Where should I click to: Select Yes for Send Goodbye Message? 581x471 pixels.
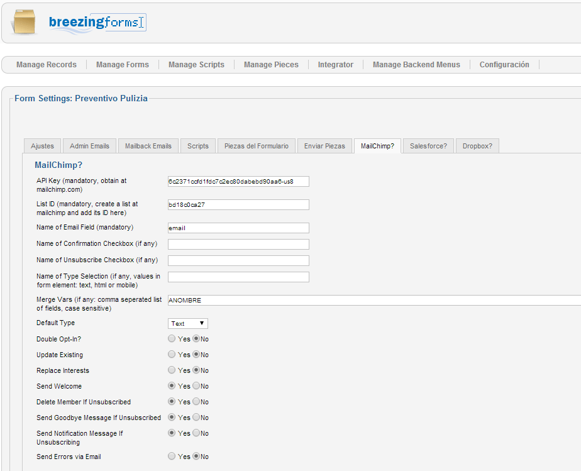(172, 417)
